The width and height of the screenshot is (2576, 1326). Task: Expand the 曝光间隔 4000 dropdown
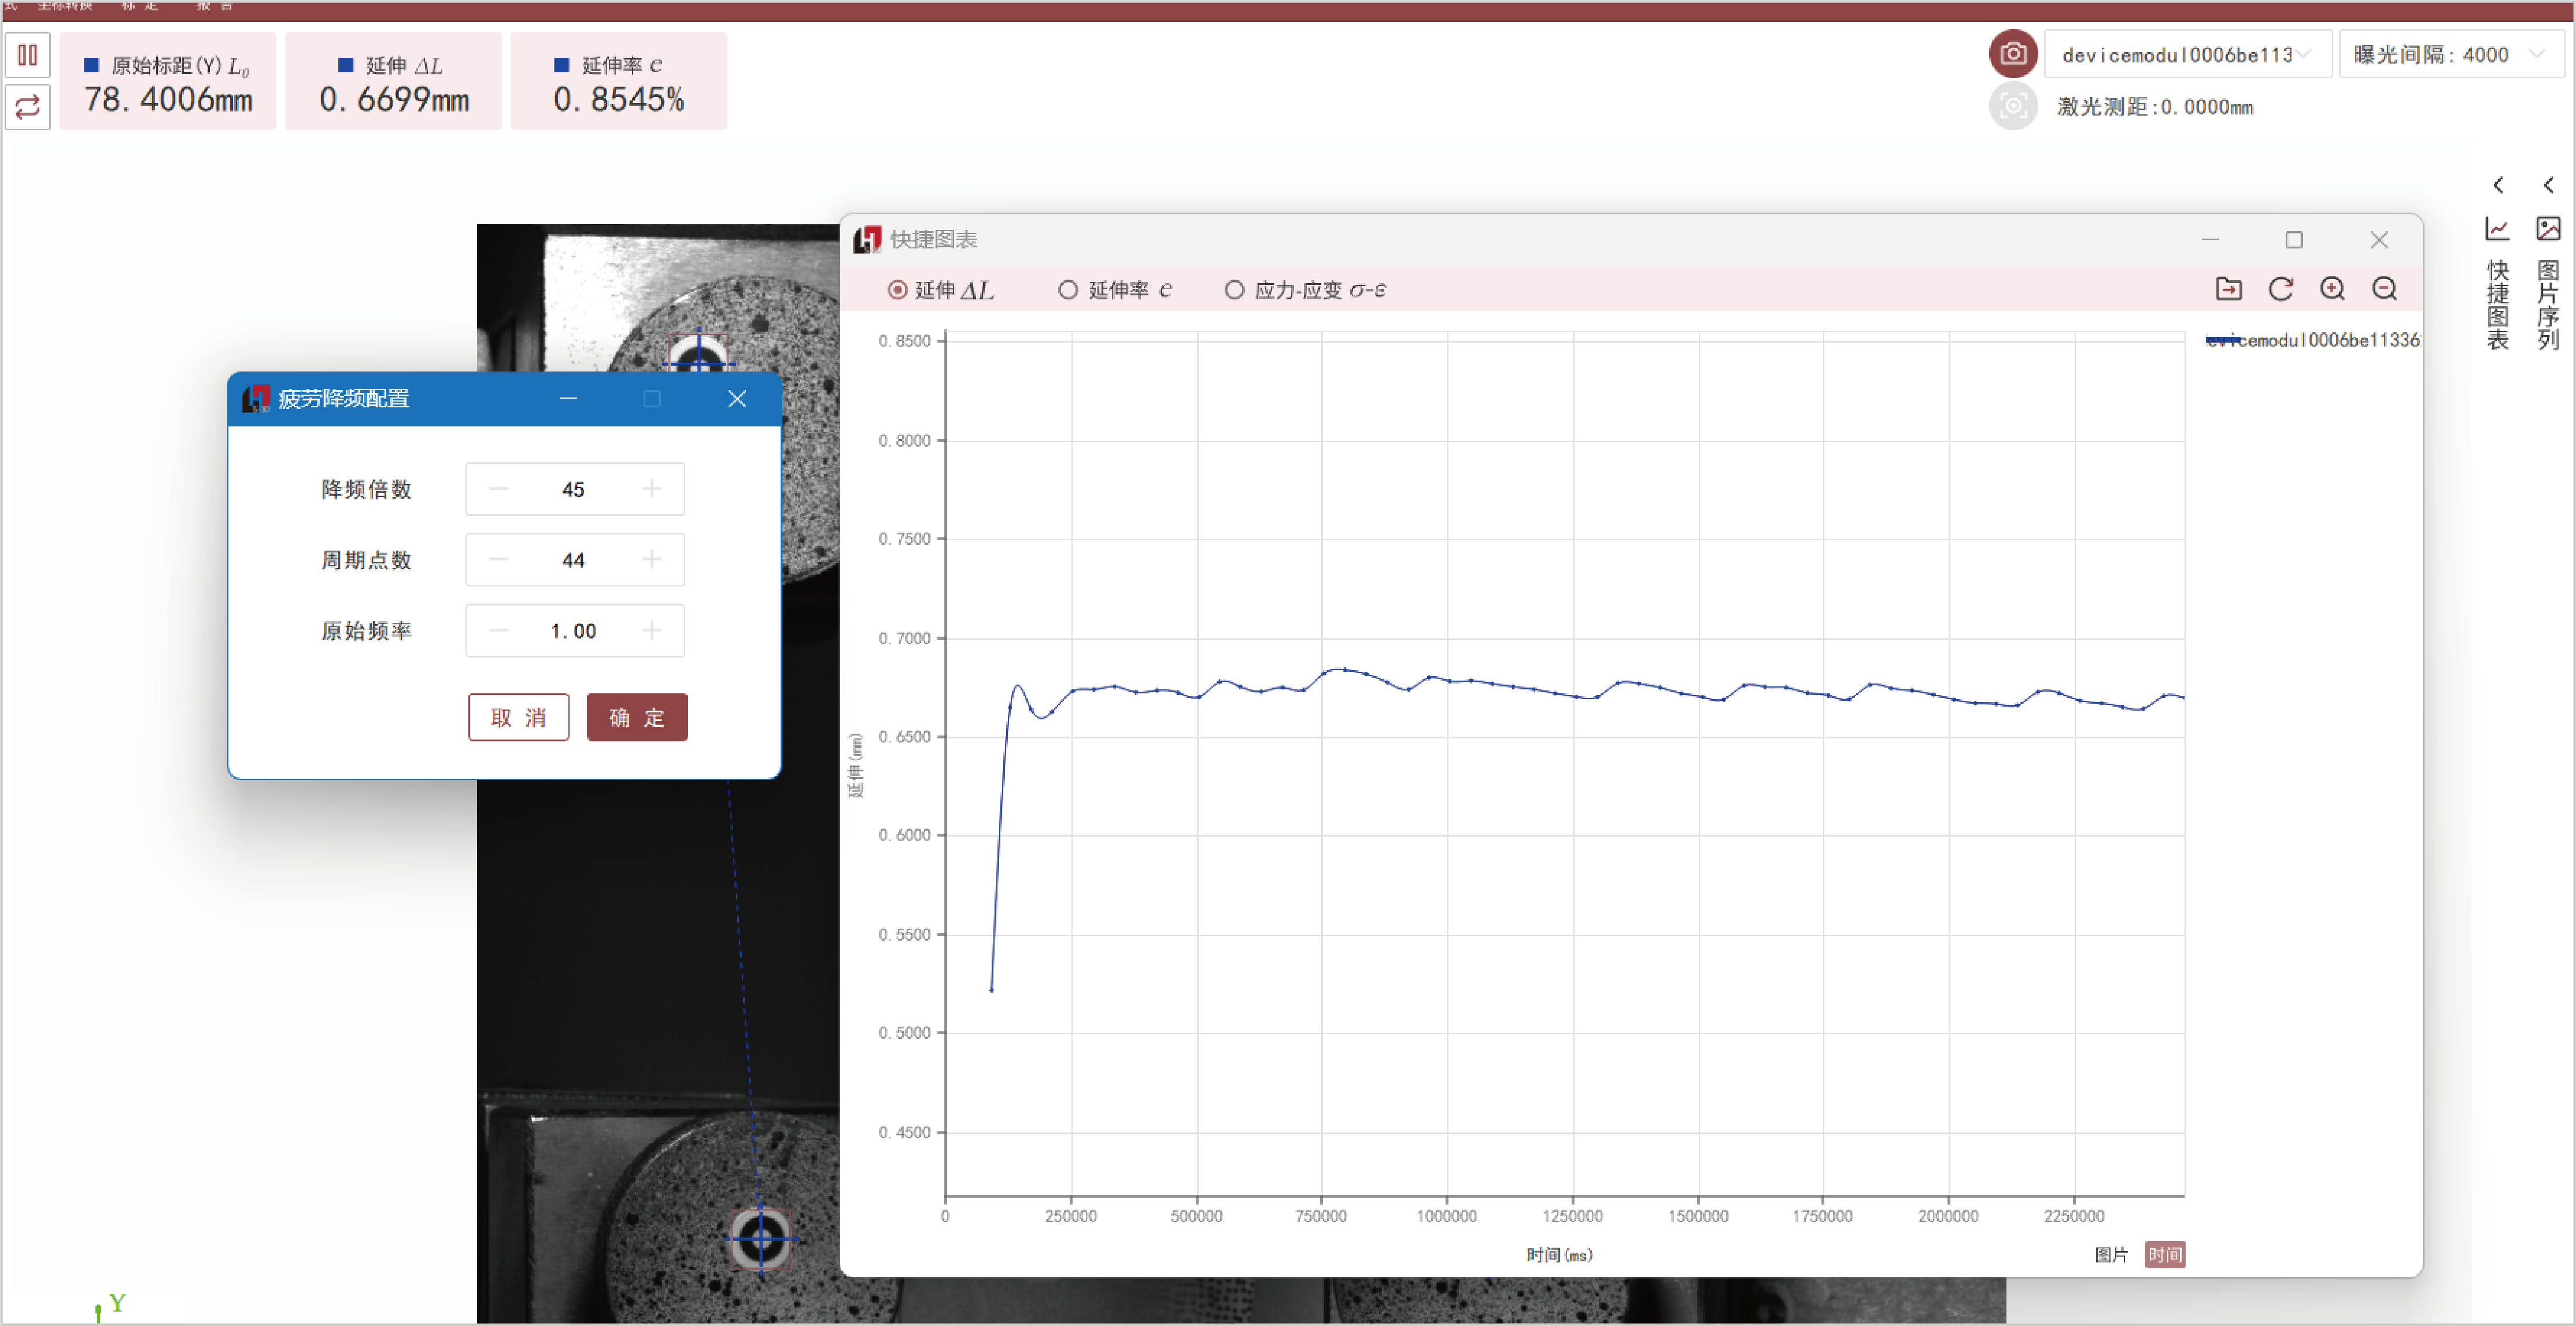tap(2451, 55)
